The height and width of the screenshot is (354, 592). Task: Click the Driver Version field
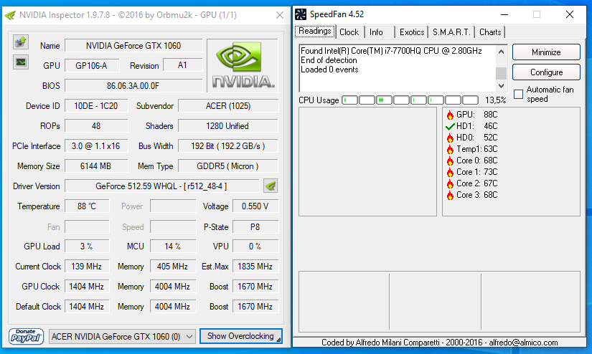tap(161, 186)
